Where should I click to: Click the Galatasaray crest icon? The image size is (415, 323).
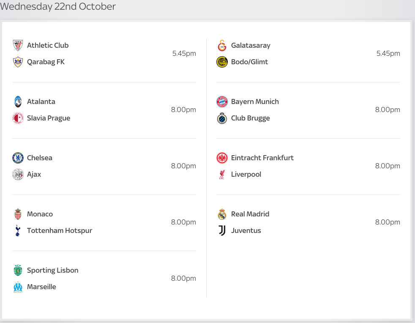[222, 45]
